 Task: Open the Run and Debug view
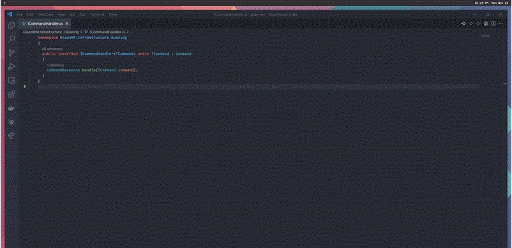click(11, 66)
